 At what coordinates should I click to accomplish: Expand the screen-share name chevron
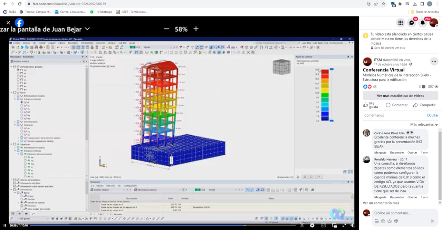click(87, 29)
